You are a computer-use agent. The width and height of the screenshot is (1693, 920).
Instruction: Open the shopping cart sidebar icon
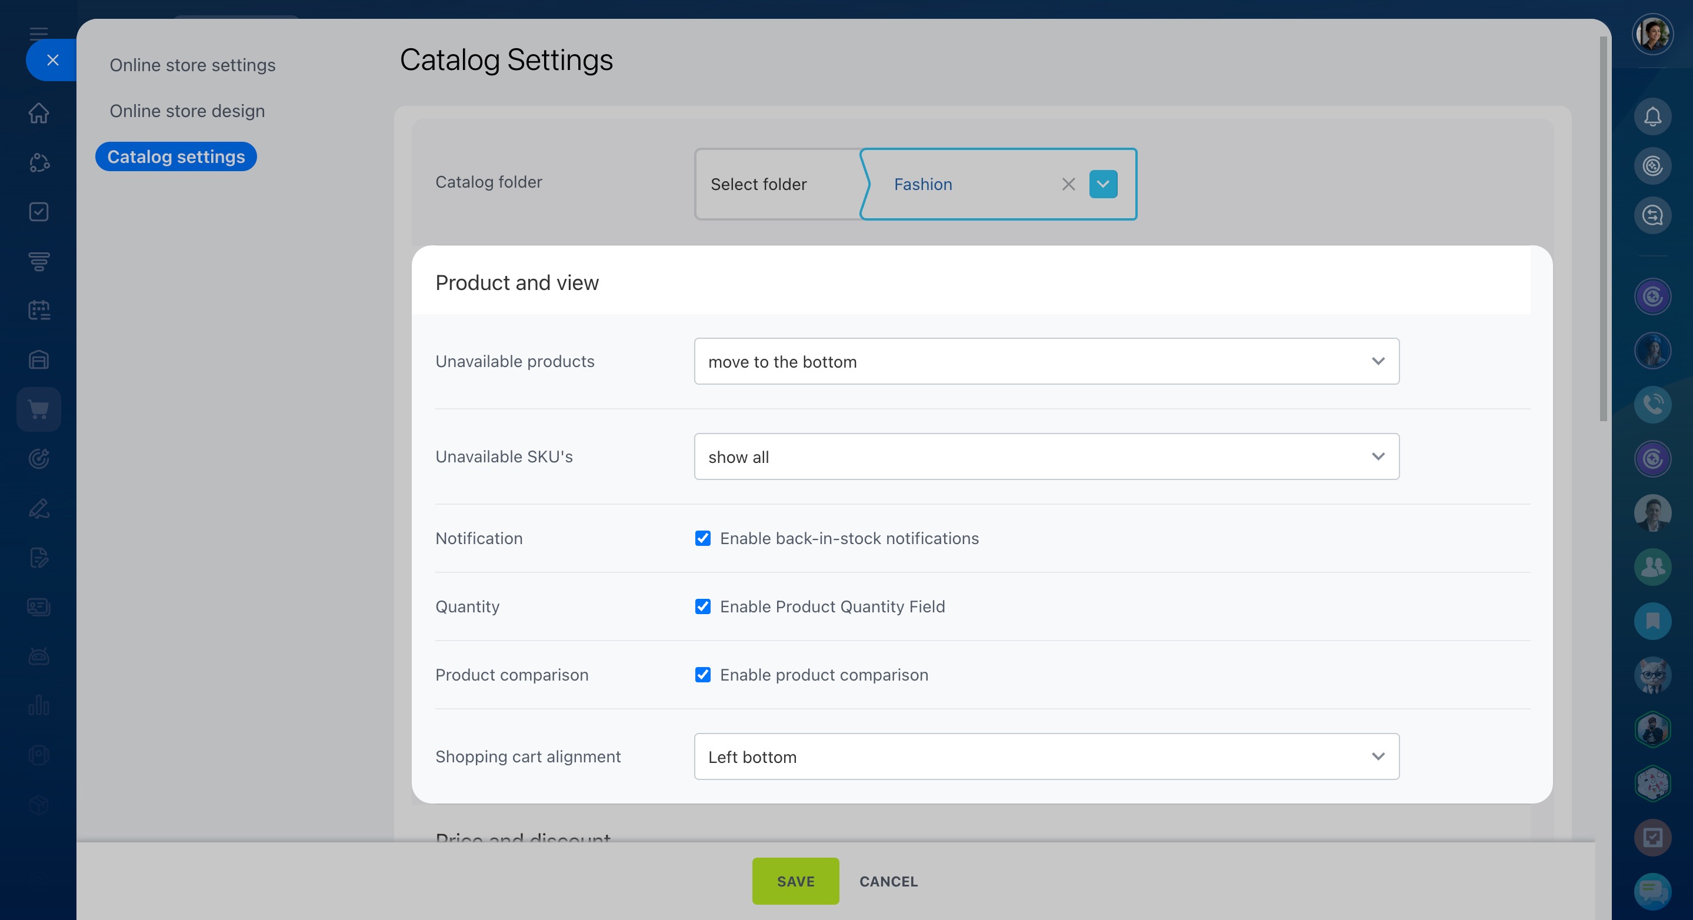click(x=39, y=409)
